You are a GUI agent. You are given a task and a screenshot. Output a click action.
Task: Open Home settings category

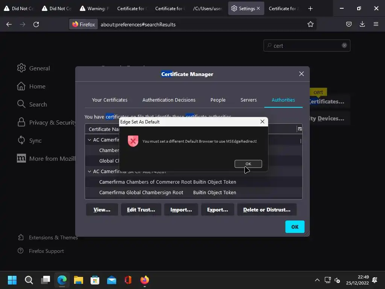click(x=31, y=86)
